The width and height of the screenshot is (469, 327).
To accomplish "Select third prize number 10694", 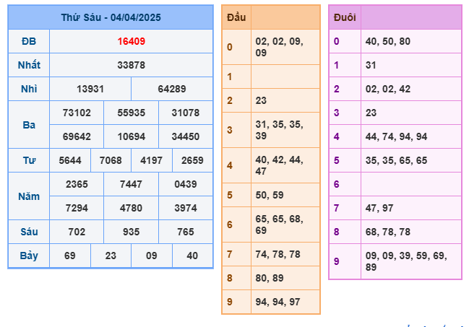I will tap(132, 136).
